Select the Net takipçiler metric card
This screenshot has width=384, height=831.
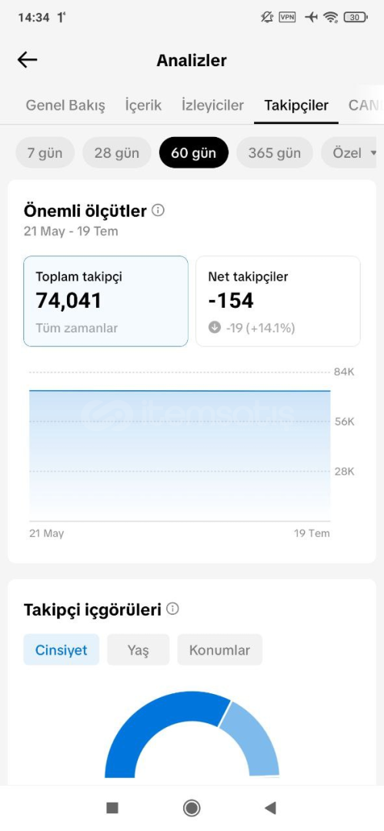[x=278, y=301]
